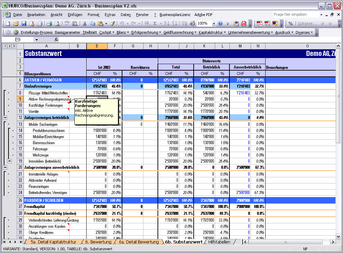Image resolution: width=343 pixels, height=253 pixels.
Task: Switch to the 5a. Detail Kapitalstruktur sheet tab
Action: [x=54, y=242]
